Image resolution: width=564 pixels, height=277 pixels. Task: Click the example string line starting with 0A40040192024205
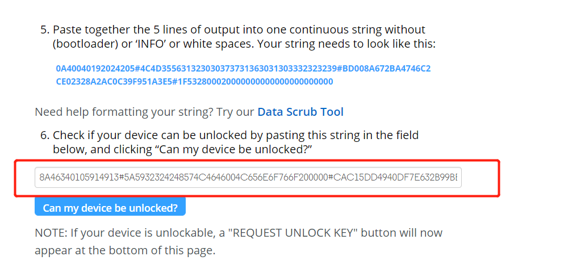pyautogui.click(x=243, y=68)
